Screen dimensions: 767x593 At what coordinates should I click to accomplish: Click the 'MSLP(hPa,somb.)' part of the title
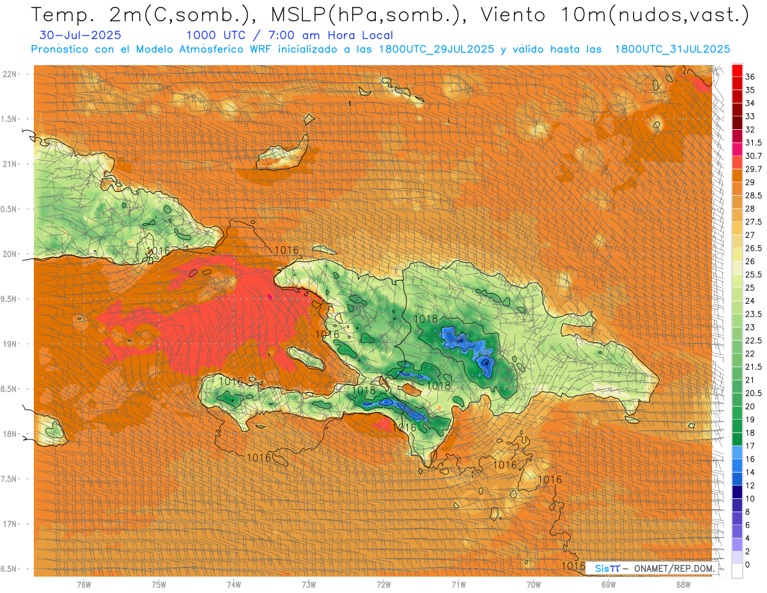pyautogui.click(x=363, y=15)
